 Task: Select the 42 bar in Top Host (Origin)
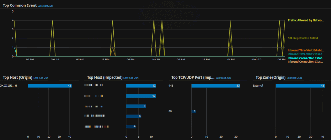point(50,86)
